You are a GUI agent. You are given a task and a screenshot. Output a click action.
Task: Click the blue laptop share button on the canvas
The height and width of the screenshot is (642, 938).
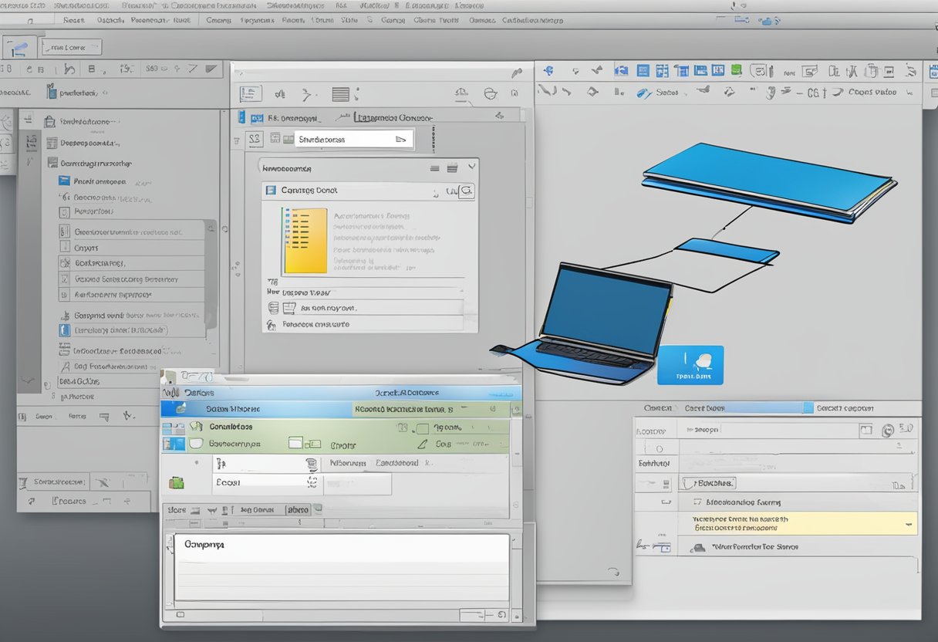click(x=690, y=365)
